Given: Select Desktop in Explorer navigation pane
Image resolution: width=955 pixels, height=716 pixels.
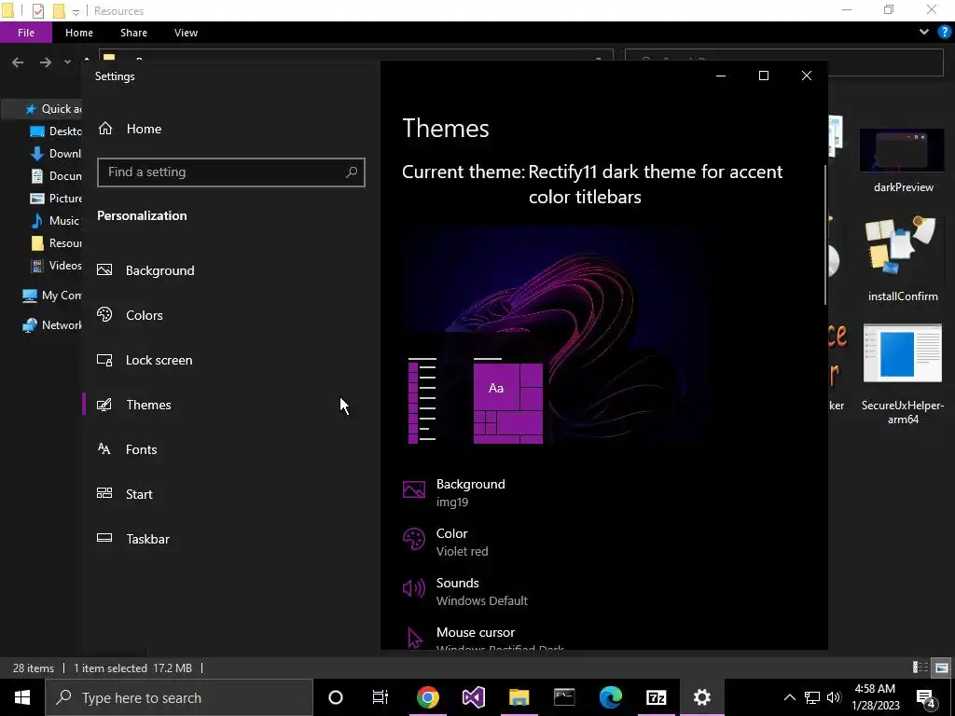Looking at the screenshot, I should (56, 131).
